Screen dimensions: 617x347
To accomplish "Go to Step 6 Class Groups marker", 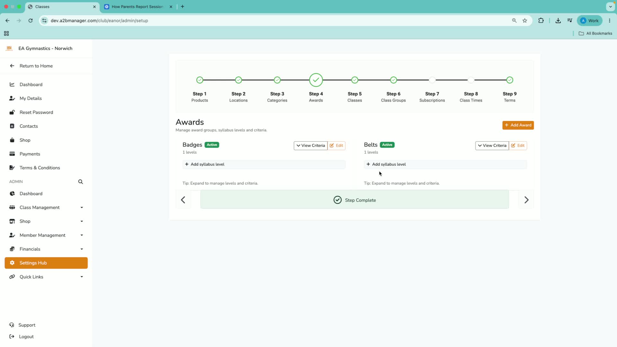I will (393, 80).
